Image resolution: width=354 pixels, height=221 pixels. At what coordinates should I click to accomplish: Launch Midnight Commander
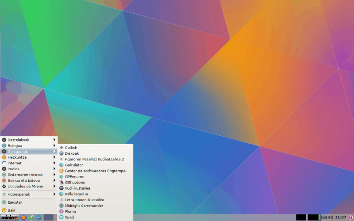[x=95, y=206]
